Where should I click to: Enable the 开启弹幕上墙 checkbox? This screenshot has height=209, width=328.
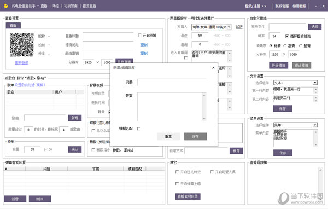[x=177, y=184]
